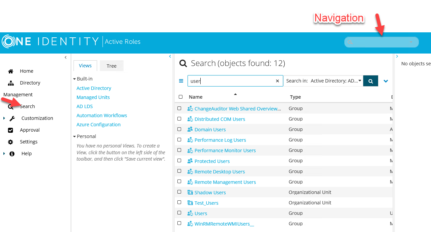
Task: Click the Home house icon in sidebar
Action: pos(11,71)
